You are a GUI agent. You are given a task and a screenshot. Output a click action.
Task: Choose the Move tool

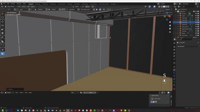click(2, 21)
